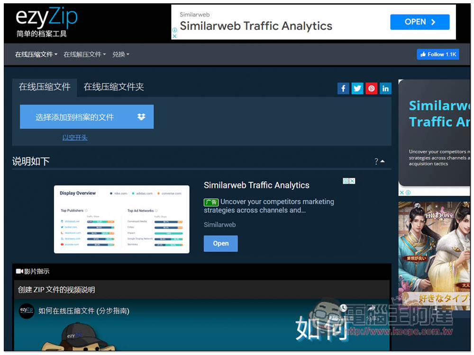Image resolution: width=474 pixels, height=355 pixels.
Task: Click Similarweb Traffic Analytics ad headline
Action: (x=256, y=185)
